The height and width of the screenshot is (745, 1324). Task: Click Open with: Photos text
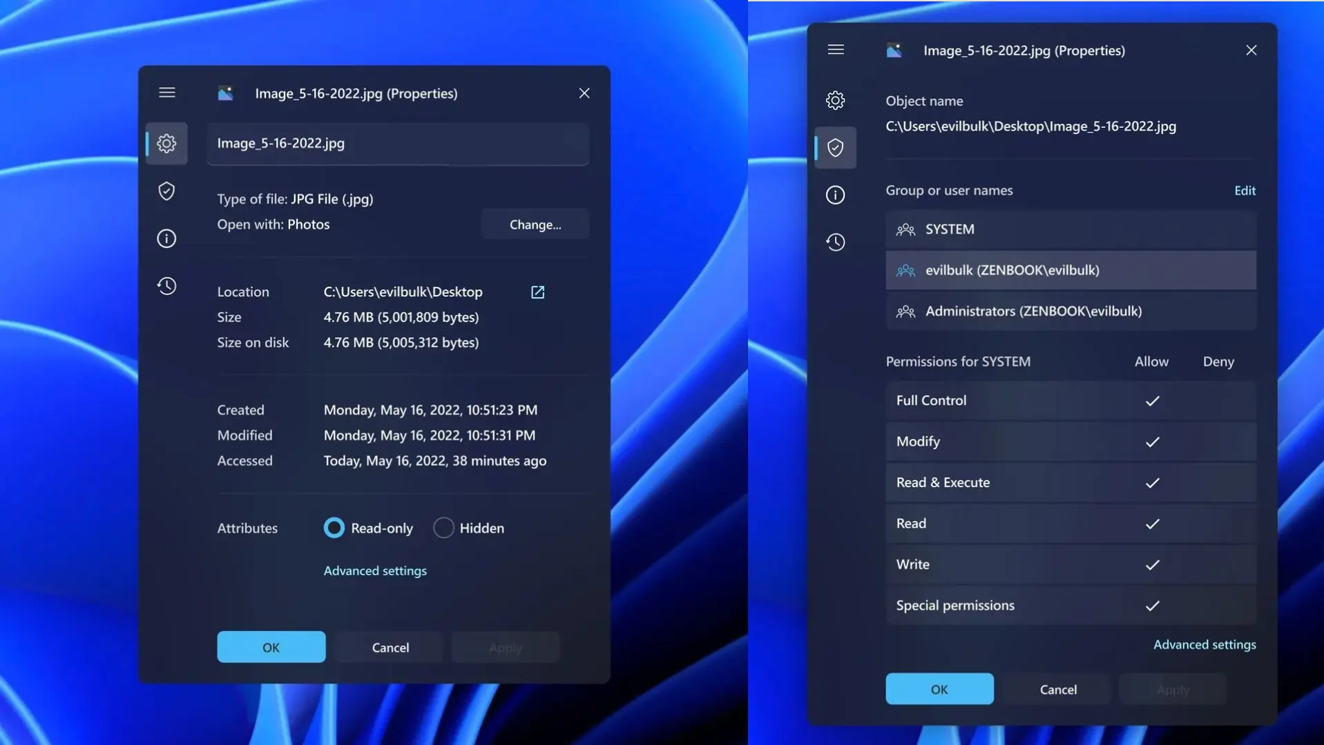tap(273, 225)
